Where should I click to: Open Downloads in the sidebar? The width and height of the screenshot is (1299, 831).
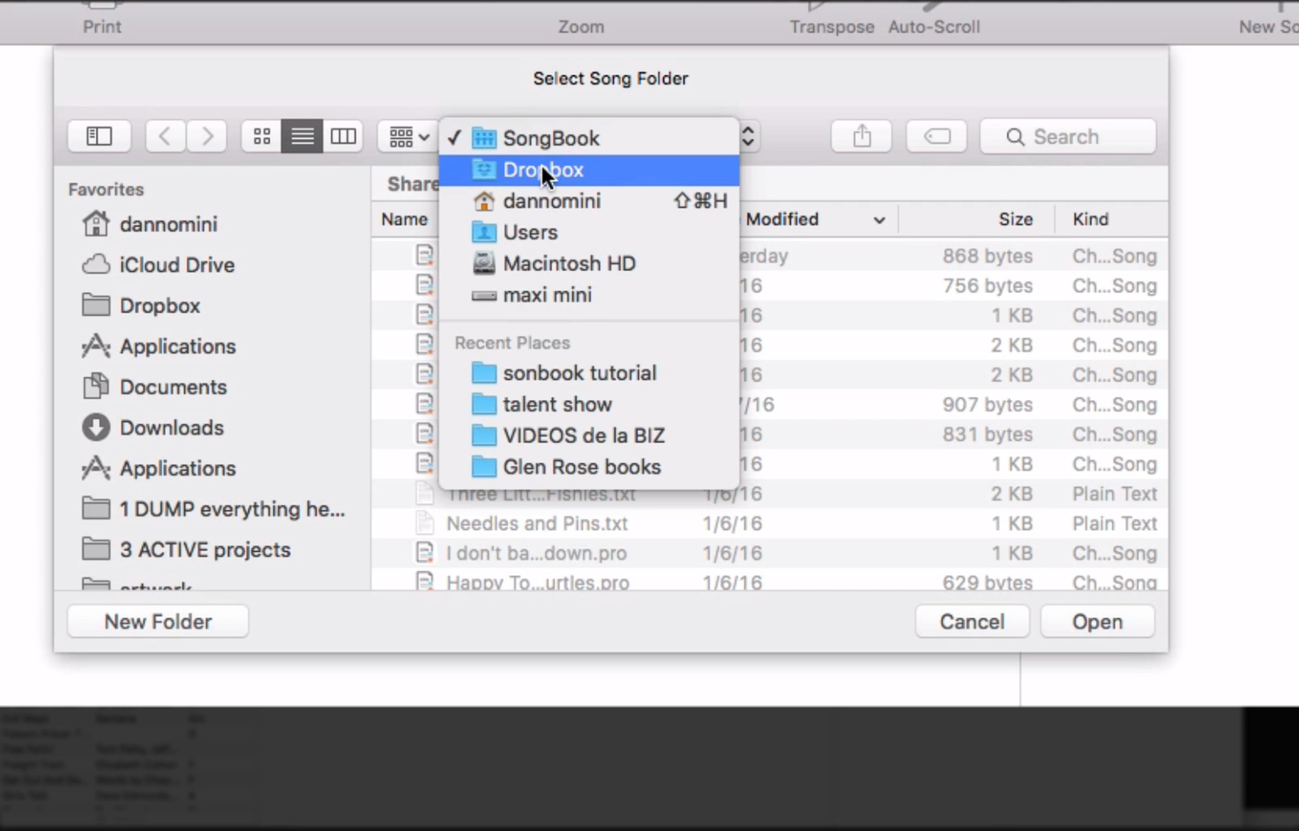171,428
